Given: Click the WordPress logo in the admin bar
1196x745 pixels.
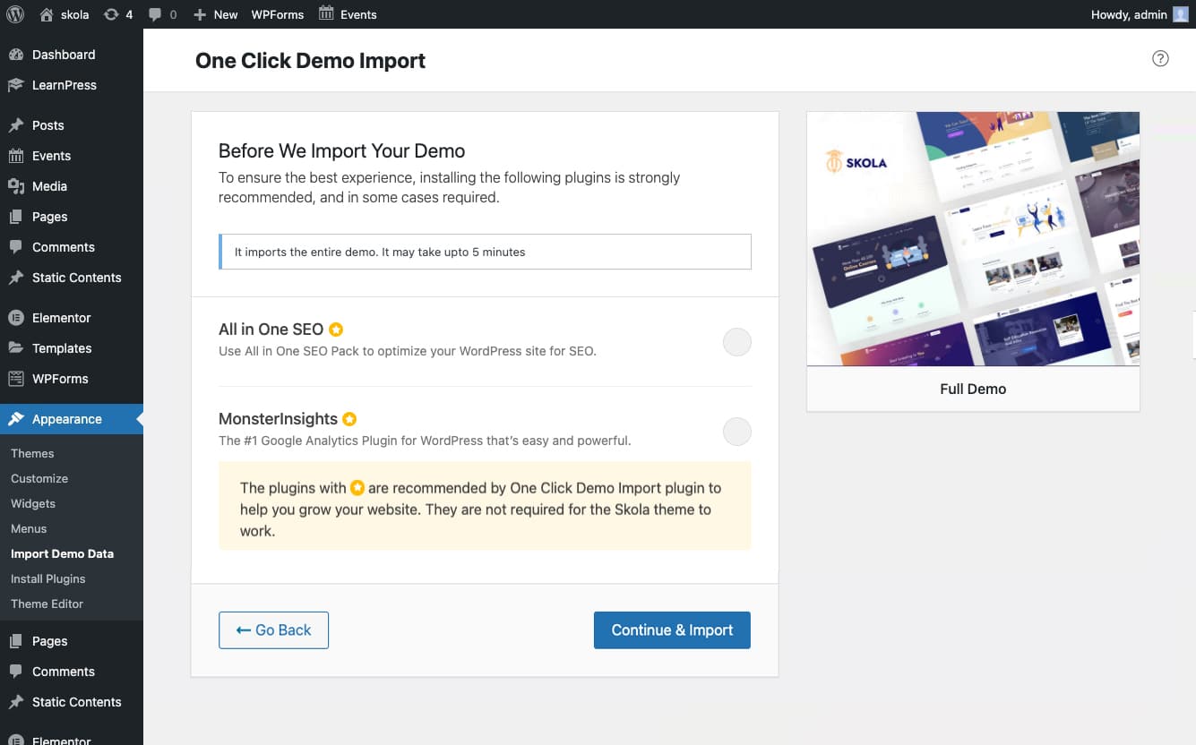Looking at the screenshot, I should (15, 14).
